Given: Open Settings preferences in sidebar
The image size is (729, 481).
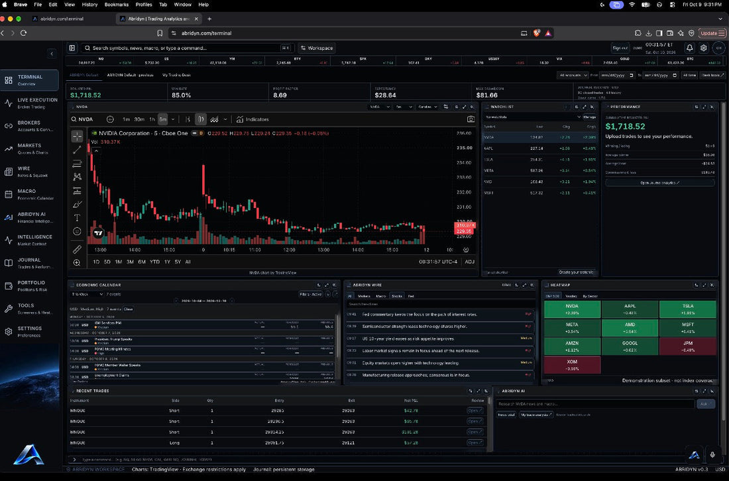Looking at the screenshot, I should 30,331.
